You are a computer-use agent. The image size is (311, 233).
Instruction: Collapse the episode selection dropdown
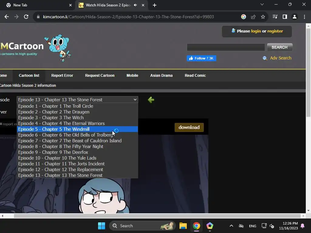[x=77, y=100]
